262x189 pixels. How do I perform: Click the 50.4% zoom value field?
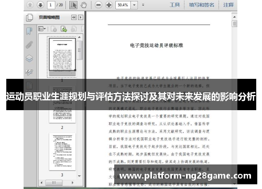point(123,5)
